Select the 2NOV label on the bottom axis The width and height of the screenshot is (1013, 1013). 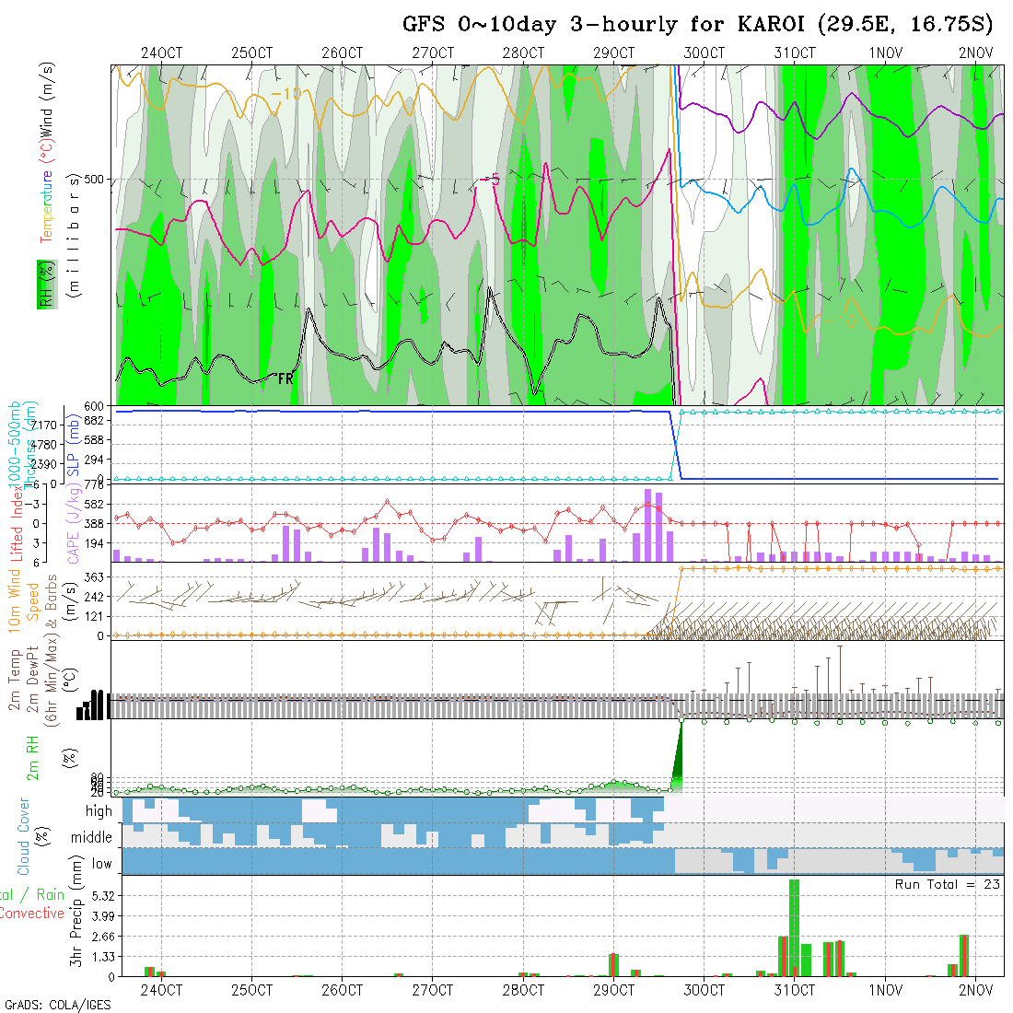[975, 990]
